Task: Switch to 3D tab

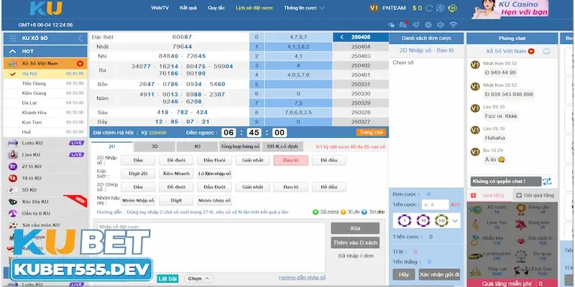Action: pos(155,146)
